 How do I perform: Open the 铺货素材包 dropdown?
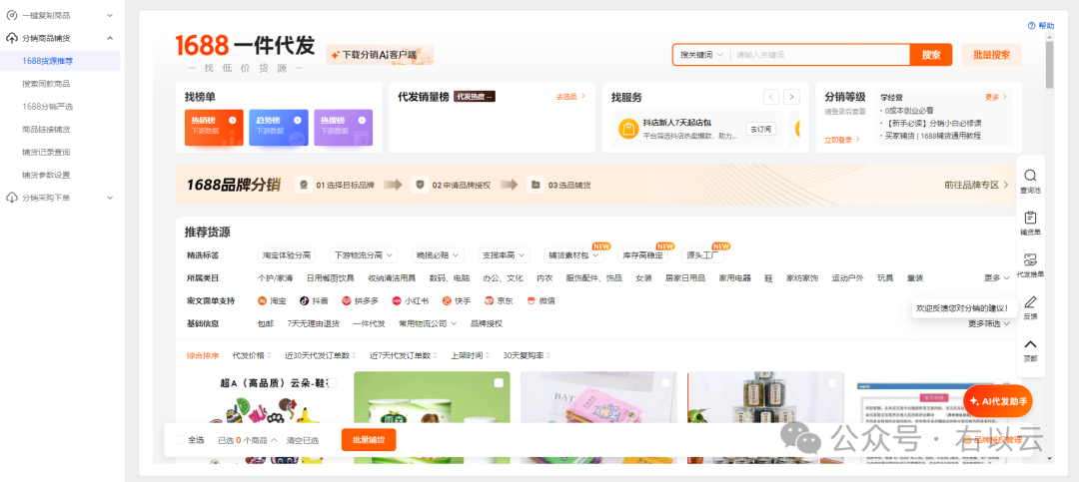click(x=573, y=255)
